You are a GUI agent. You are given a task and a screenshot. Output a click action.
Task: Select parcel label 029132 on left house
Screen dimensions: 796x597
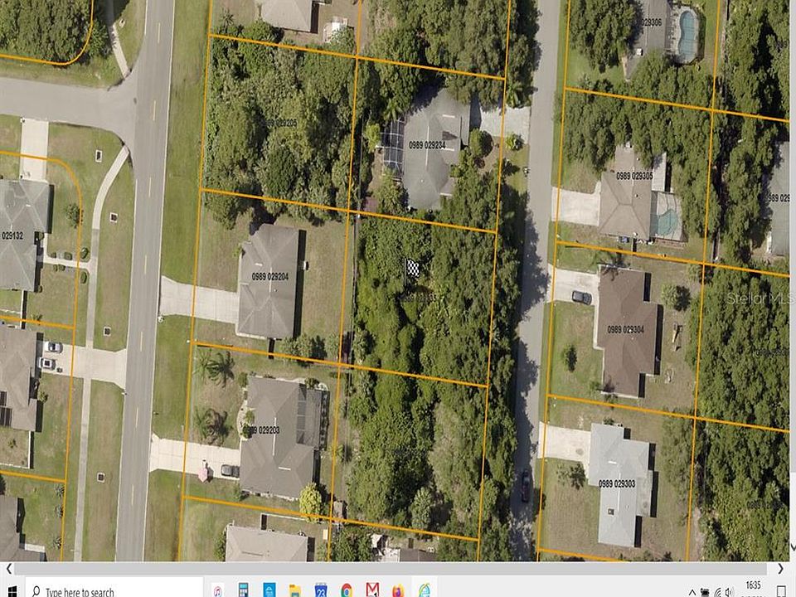point(12,235)
